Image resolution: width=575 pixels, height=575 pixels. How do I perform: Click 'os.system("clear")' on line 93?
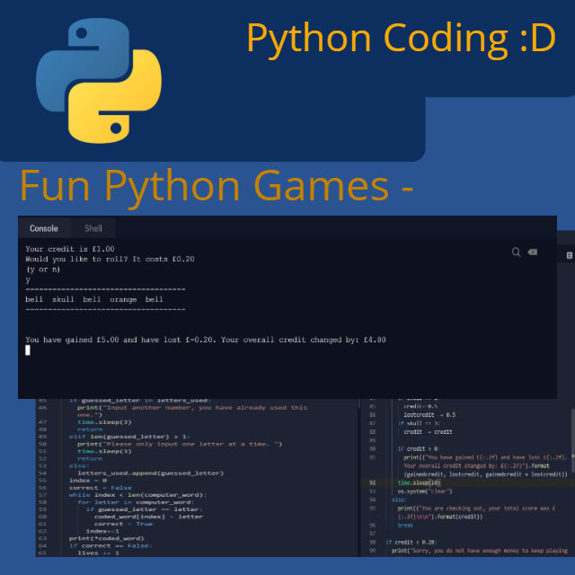425,491
